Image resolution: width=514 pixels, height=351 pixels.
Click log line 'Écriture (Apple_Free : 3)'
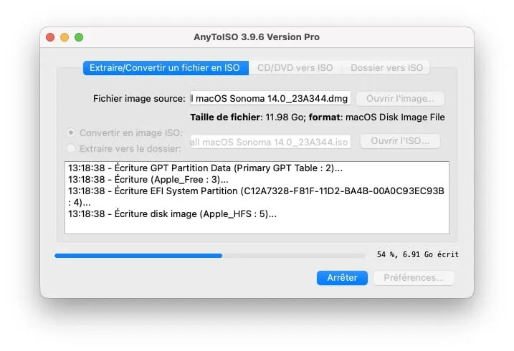coord(148,179)
